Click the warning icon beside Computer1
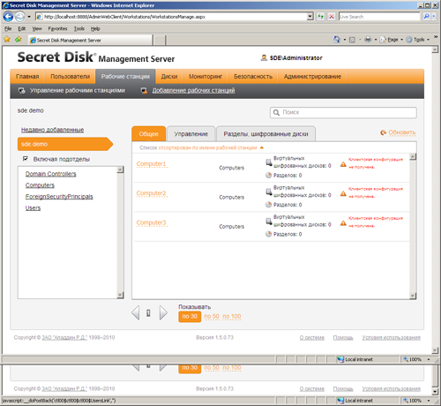The height and width of the screenshot is (406, 441). [x=343, y=164]
